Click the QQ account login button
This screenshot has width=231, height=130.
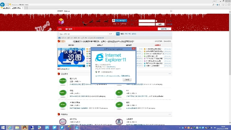pyautogui.click(x=120, y=20)
